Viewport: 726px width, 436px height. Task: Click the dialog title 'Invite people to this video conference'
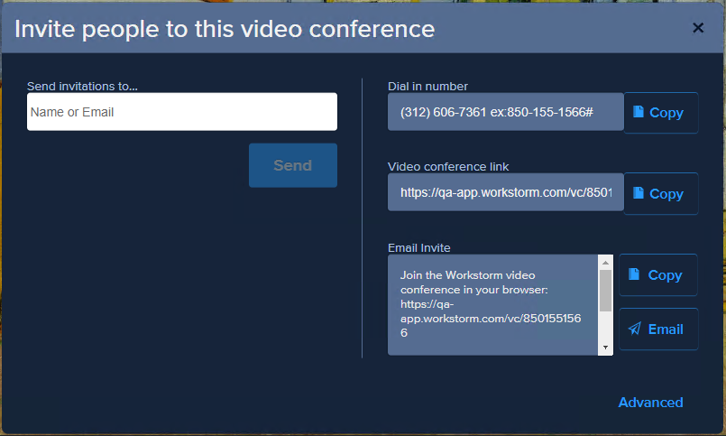(x=225, y=29)
